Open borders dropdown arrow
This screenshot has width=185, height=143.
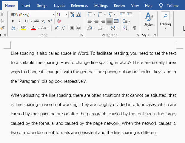(105, 28)
